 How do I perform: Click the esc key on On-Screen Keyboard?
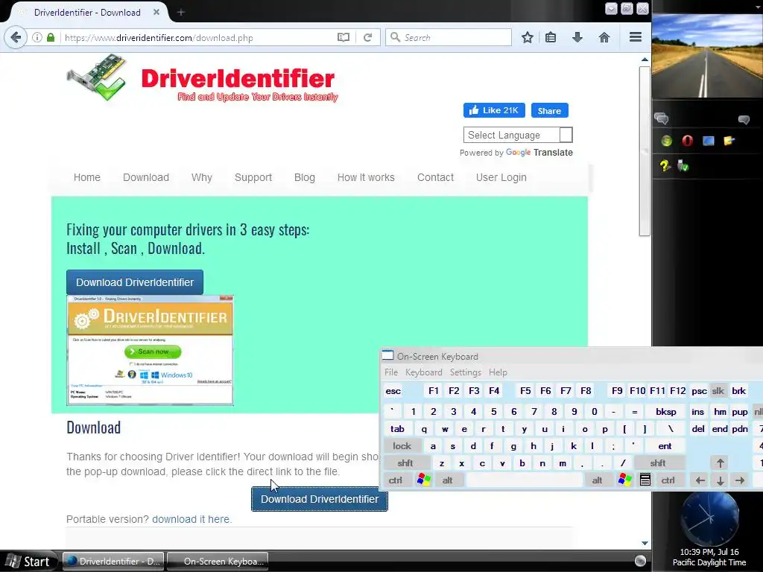(x=393, y=391)
